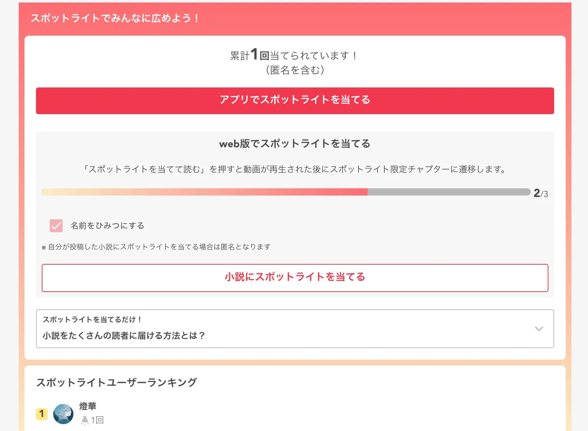Click the web版でスポットライトを当てる heading
The width and height of the screenshot is (588, 431).
click(x=295, y=144)
